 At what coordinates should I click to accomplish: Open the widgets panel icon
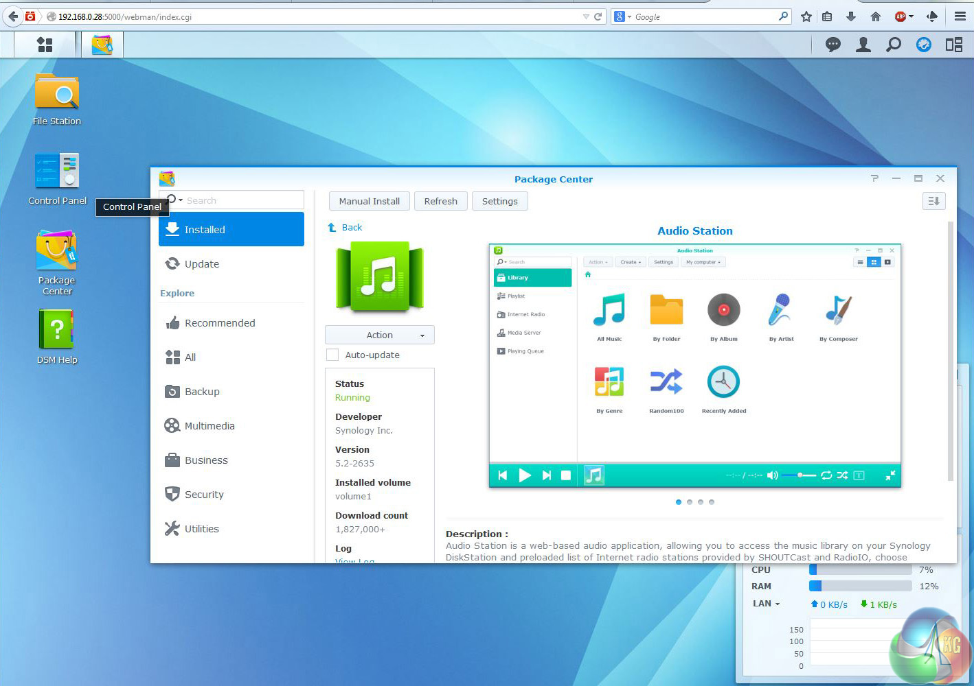pos(954,45)
